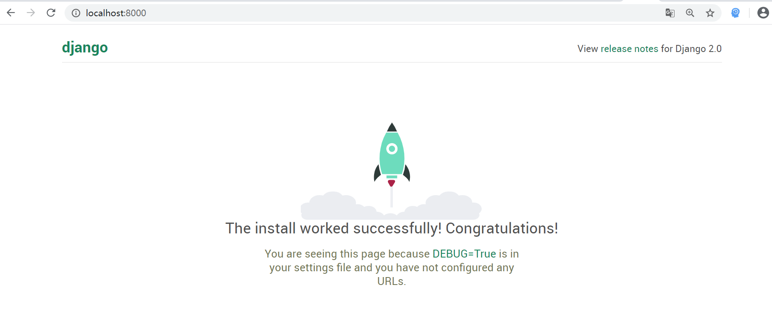
Task: Click the 'URLs.' text line
Action: (x=392, y=281)
